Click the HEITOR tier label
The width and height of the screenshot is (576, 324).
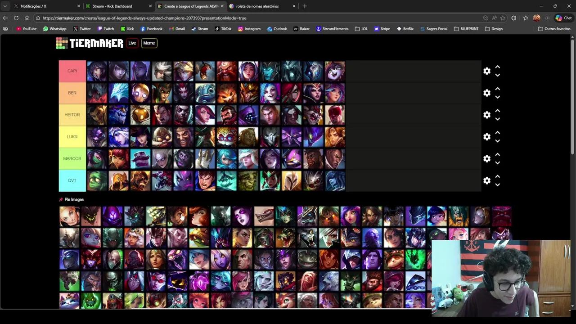point(72,115)
